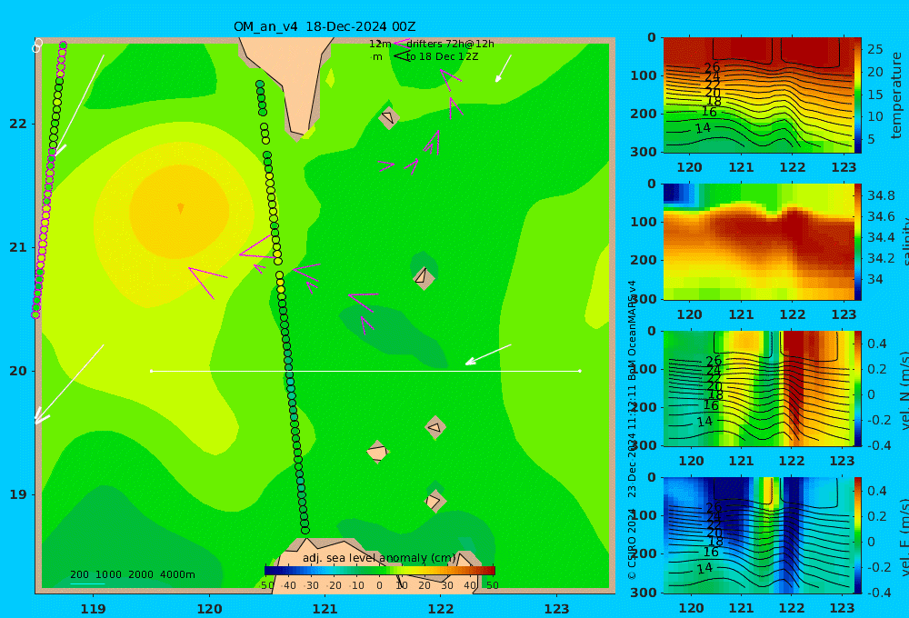
Task: Click the vertical temperature axis label
Action: click(x=897, y=95)
